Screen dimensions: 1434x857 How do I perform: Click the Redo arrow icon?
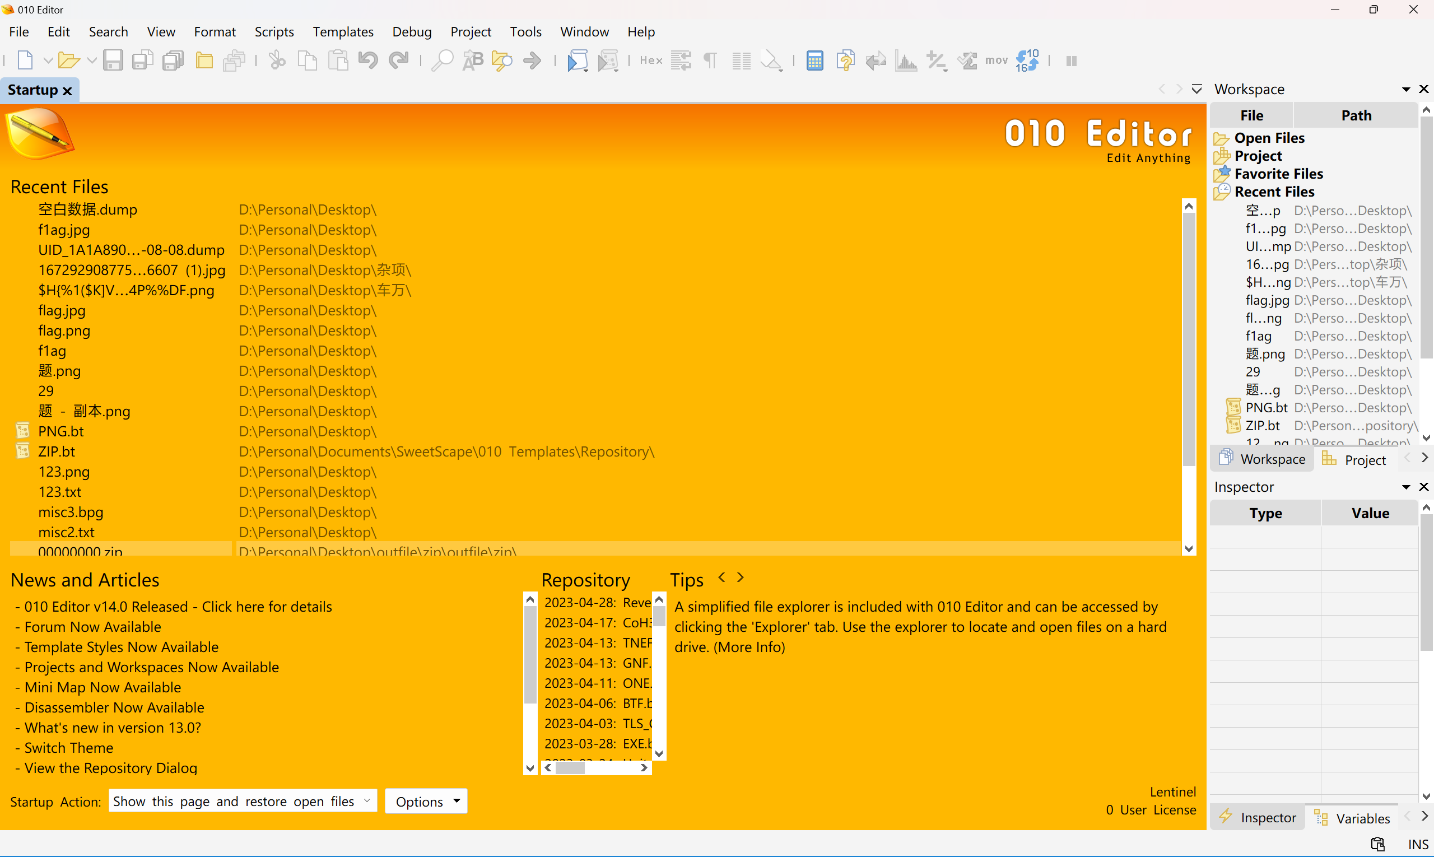pyautogui.click(x=398, y=60)
